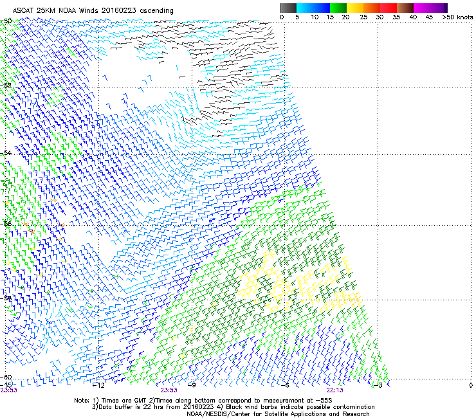Click the '23:53' time label near -9
This screenshot has height=418, width=476.
pos(169,390)
